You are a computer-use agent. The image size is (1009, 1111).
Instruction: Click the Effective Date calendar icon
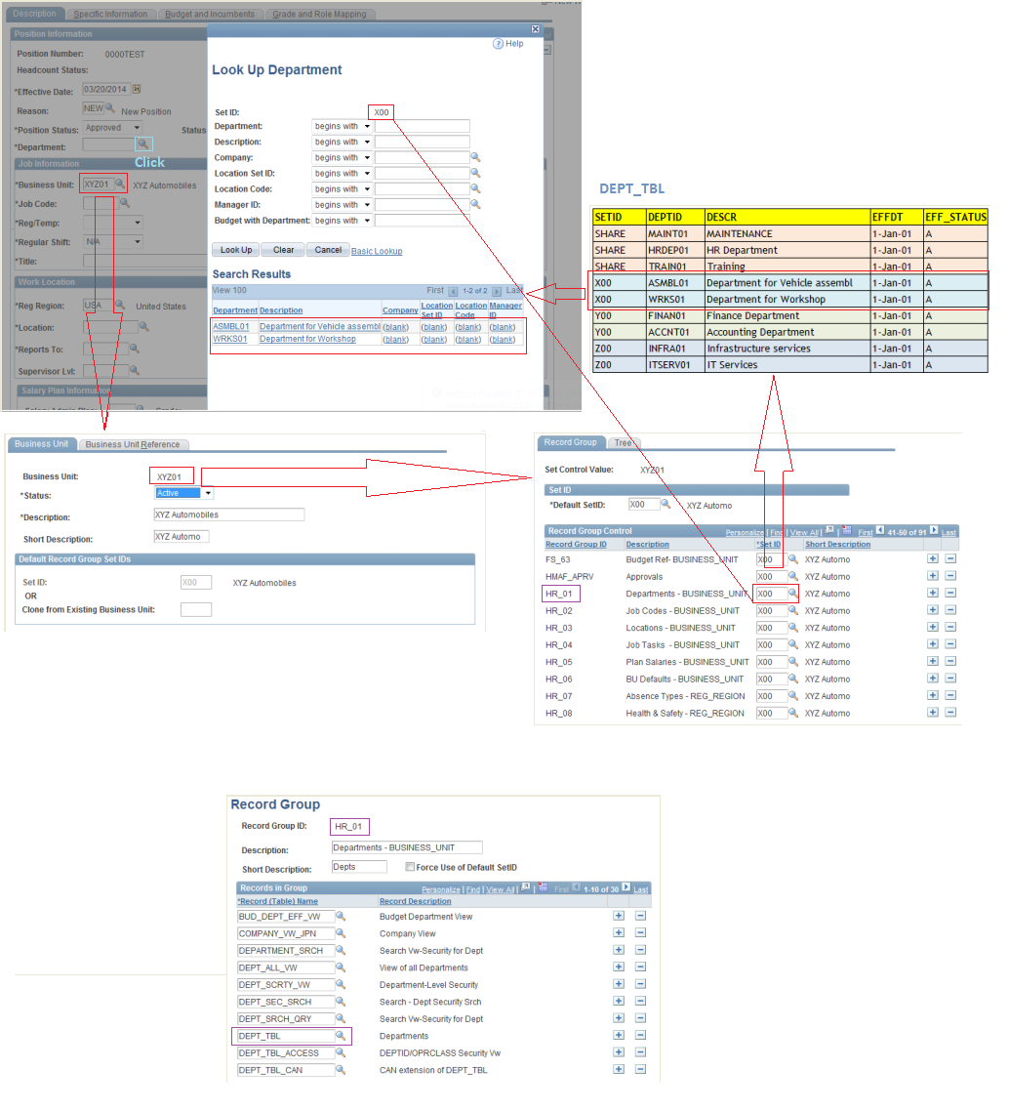pyautogui.click(x=137, y=89)
